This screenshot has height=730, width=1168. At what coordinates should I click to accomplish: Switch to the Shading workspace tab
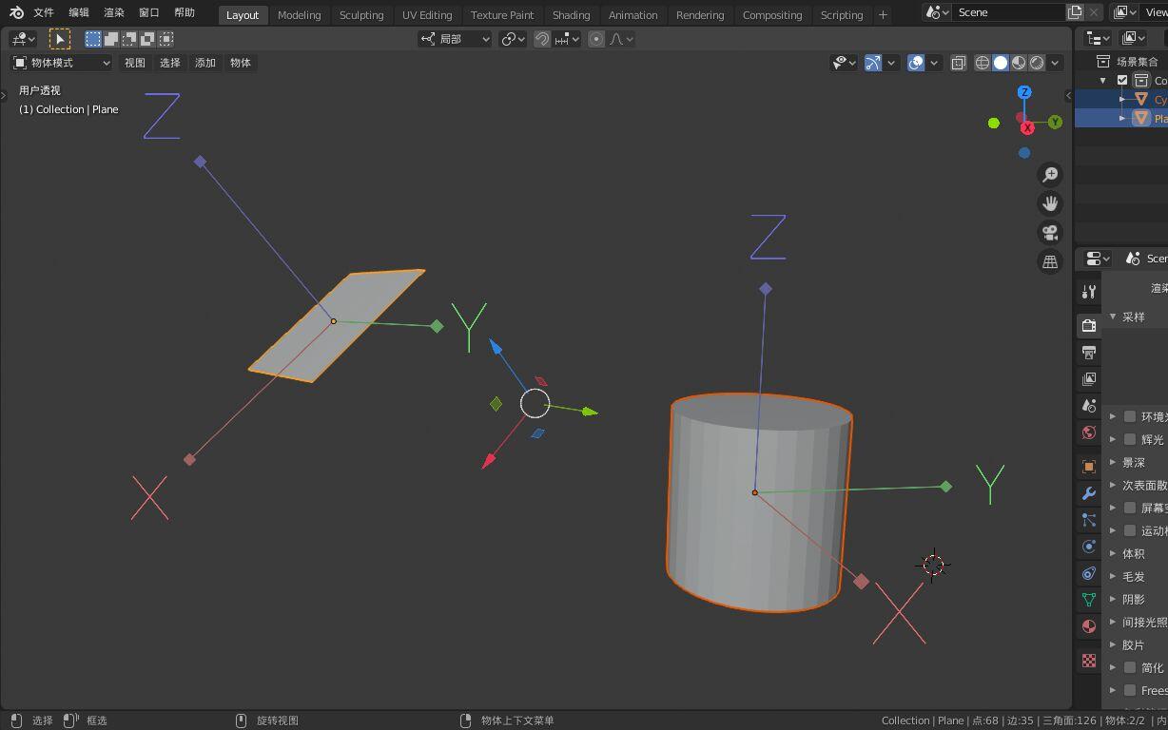coord(571,14)
